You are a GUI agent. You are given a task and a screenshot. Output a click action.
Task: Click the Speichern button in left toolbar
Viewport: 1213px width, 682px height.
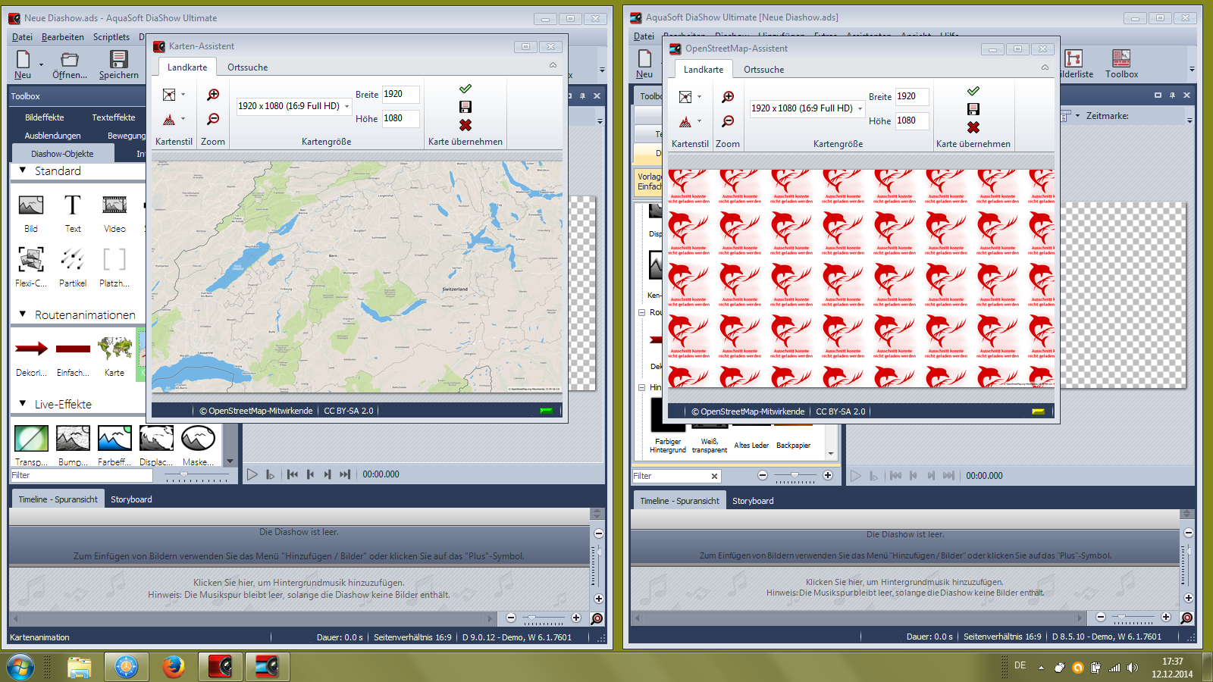tap(119, 64)
